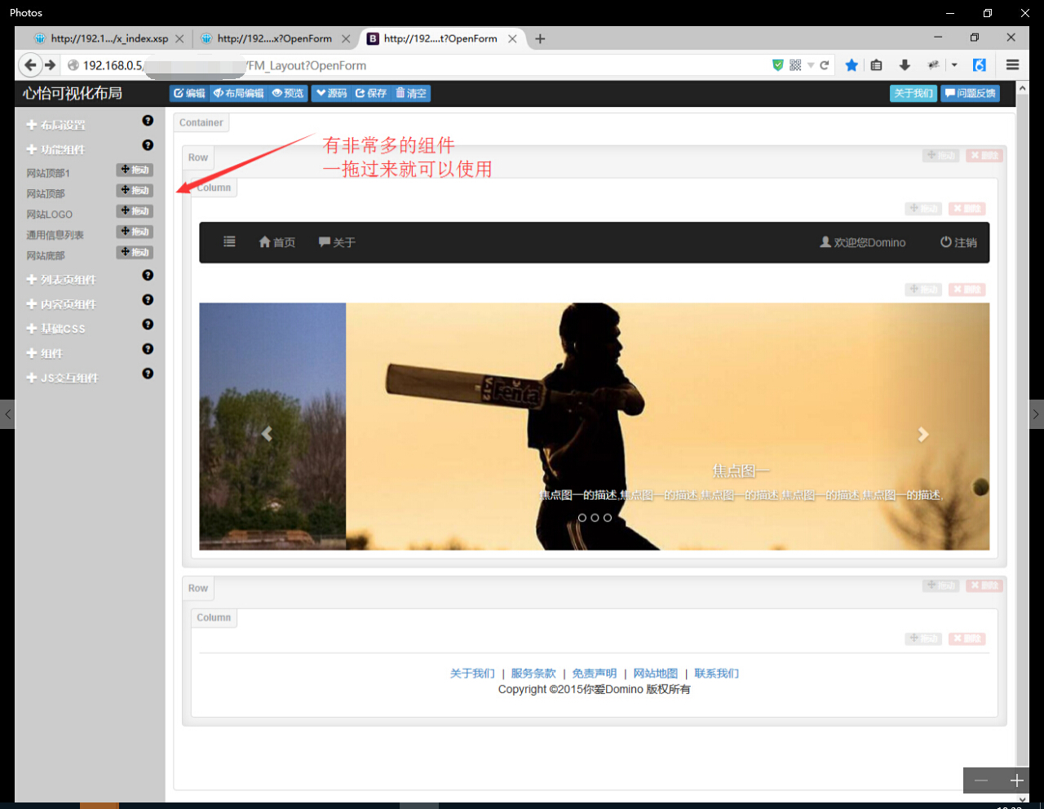Image resolution: width=1044 pixels, height=809 pixels.
Task: Open the 网站地图 footer link
Action: [656, 674]
